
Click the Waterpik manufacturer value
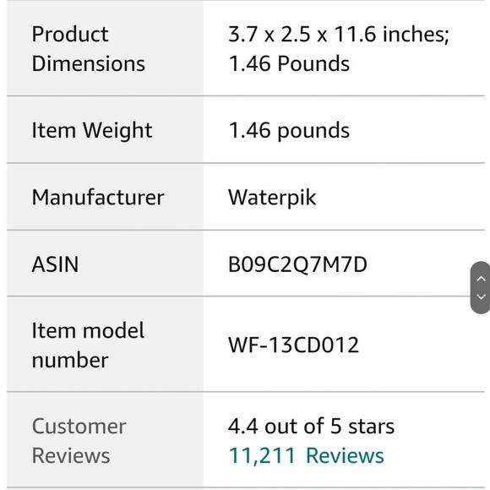272,198
